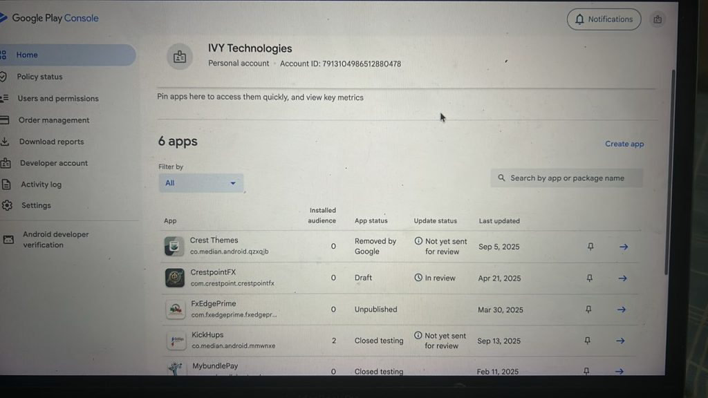
Task: Click the account badge icon top right
Action: pyautogui.click(x=658, y=19)
